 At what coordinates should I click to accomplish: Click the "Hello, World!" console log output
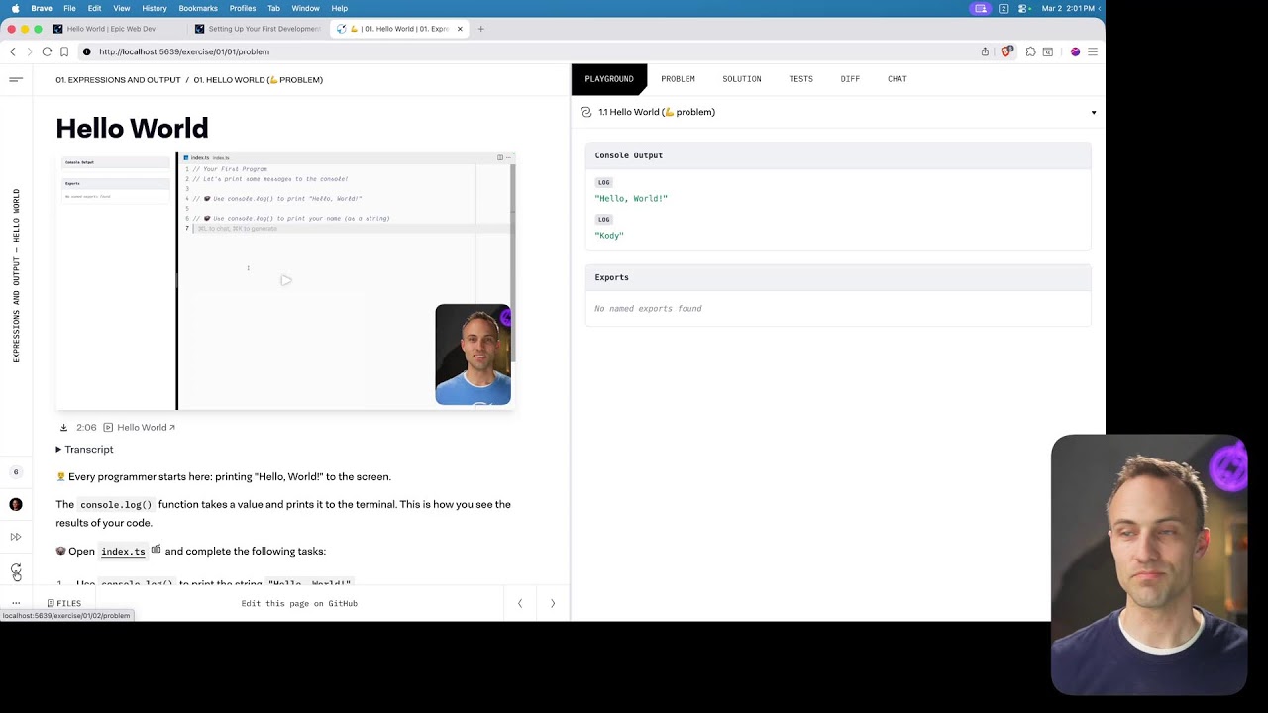coord(631,198)
